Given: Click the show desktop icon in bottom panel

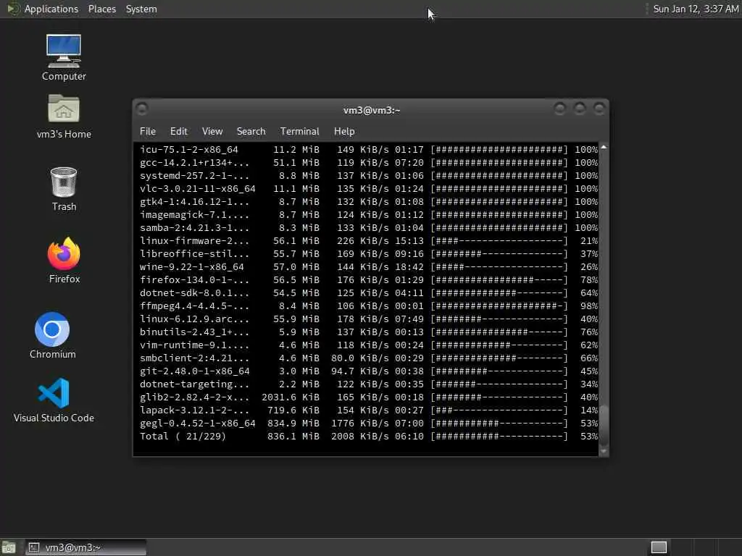Looking at the screenshot, I should 9,547.
